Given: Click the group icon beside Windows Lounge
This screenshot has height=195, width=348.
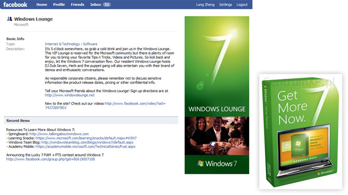Looking at the screenshot, I should (9, 19).
